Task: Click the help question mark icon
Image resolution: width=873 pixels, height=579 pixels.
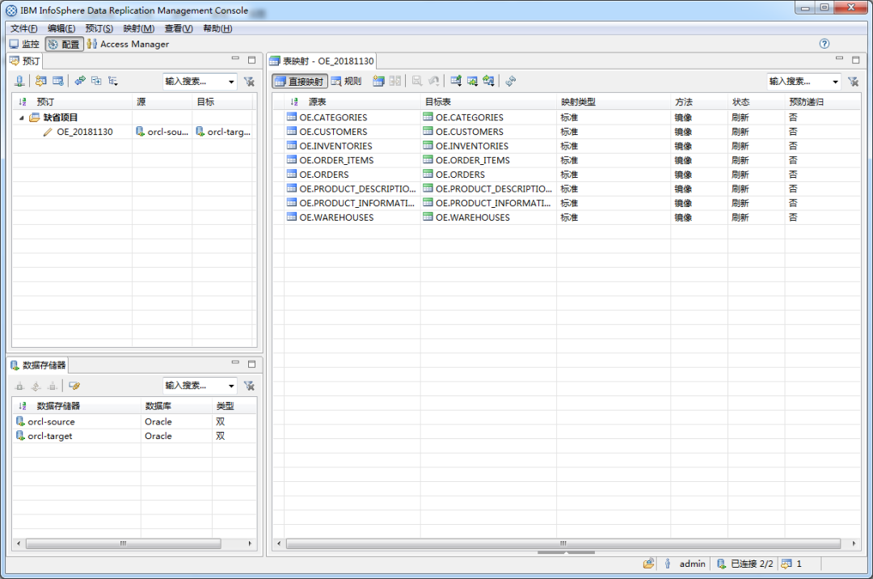Action: (x=824, y=44)
